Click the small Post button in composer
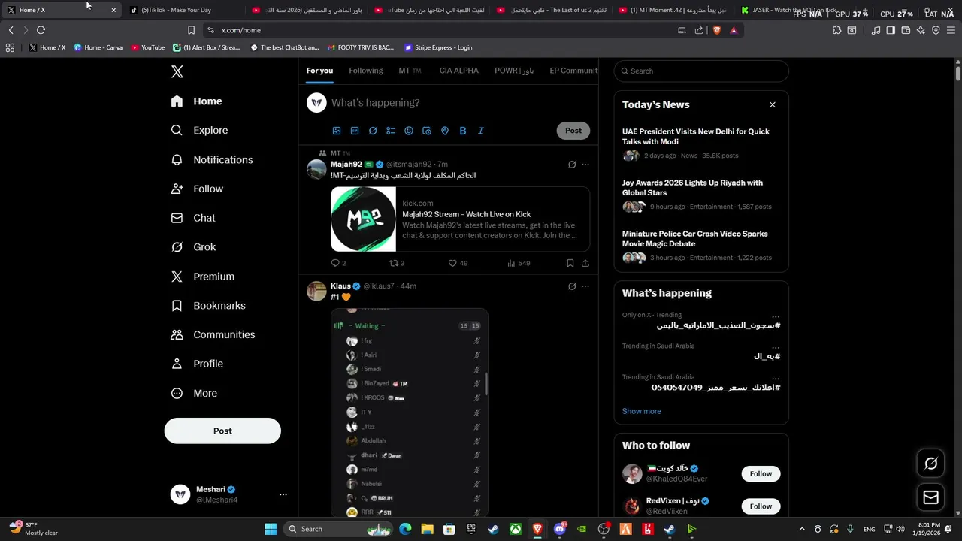Viewport: 962px width, 541px height. [573, 131]
